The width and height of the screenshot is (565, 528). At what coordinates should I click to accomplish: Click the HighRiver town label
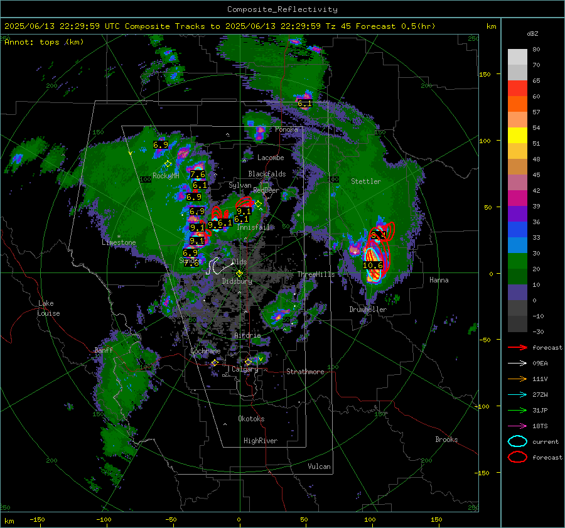click(261, 441)
